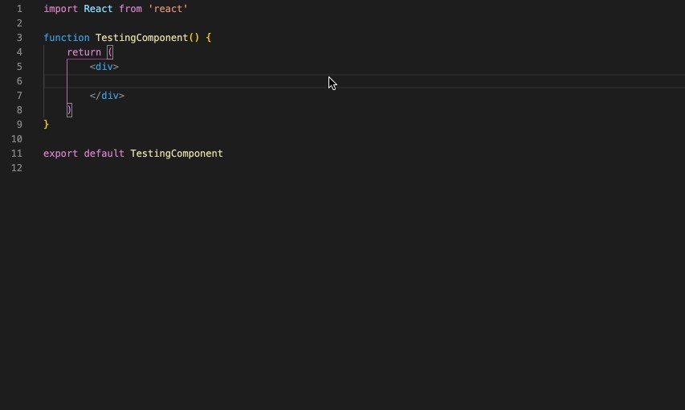Click 'TestingComponent' in the export statement
This screenshot has width=685, height=410.
pyautogui.click(x=177, y=154)
